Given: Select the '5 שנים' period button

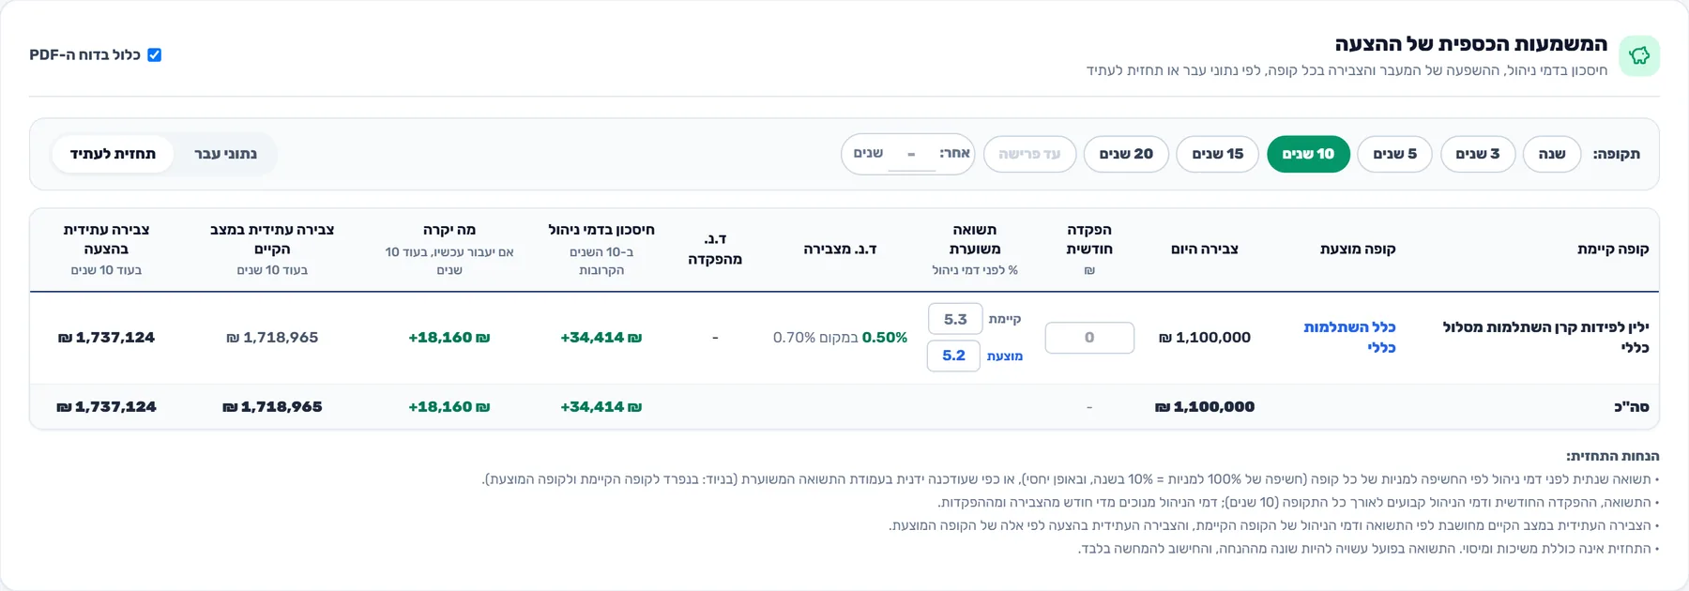Looking at the screenshot, I should pyautogui.click(x=1394, y=154).
